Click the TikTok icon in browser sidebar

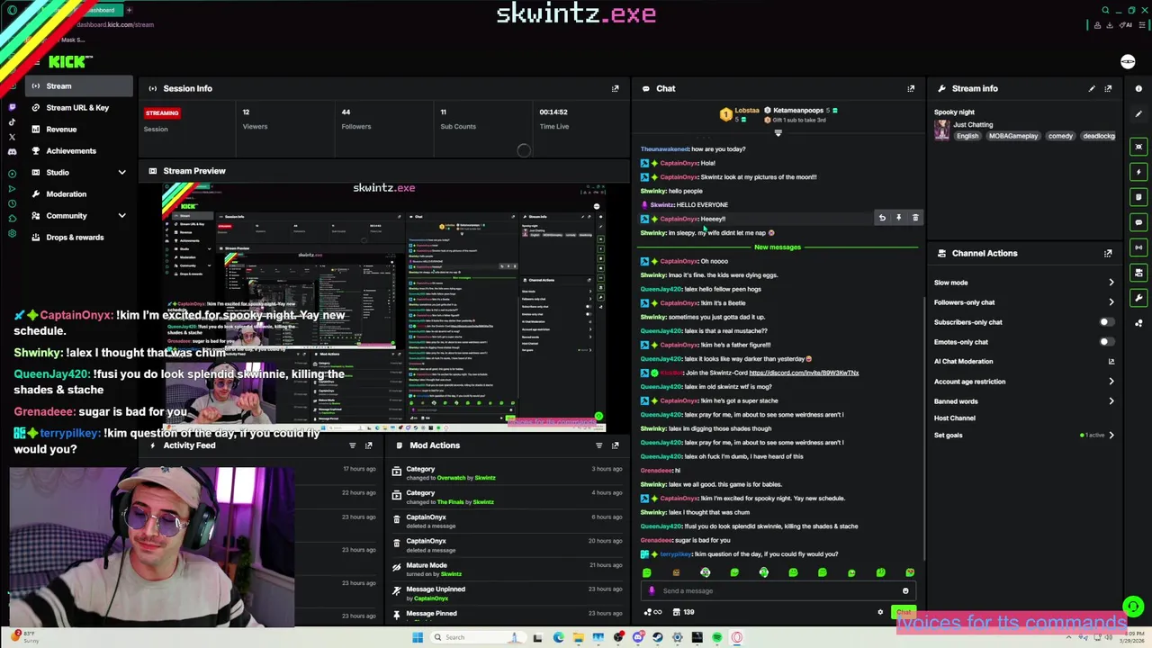point(12,122)
